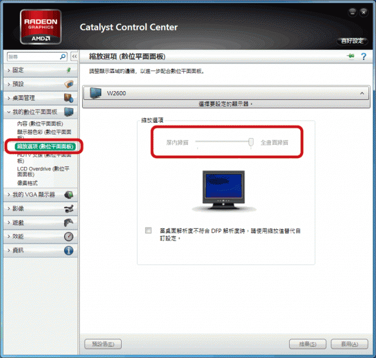The height and width of the screenshot is (358, 376).
Task: Expand the 效能 section
Action: click(x=41, y=236)
